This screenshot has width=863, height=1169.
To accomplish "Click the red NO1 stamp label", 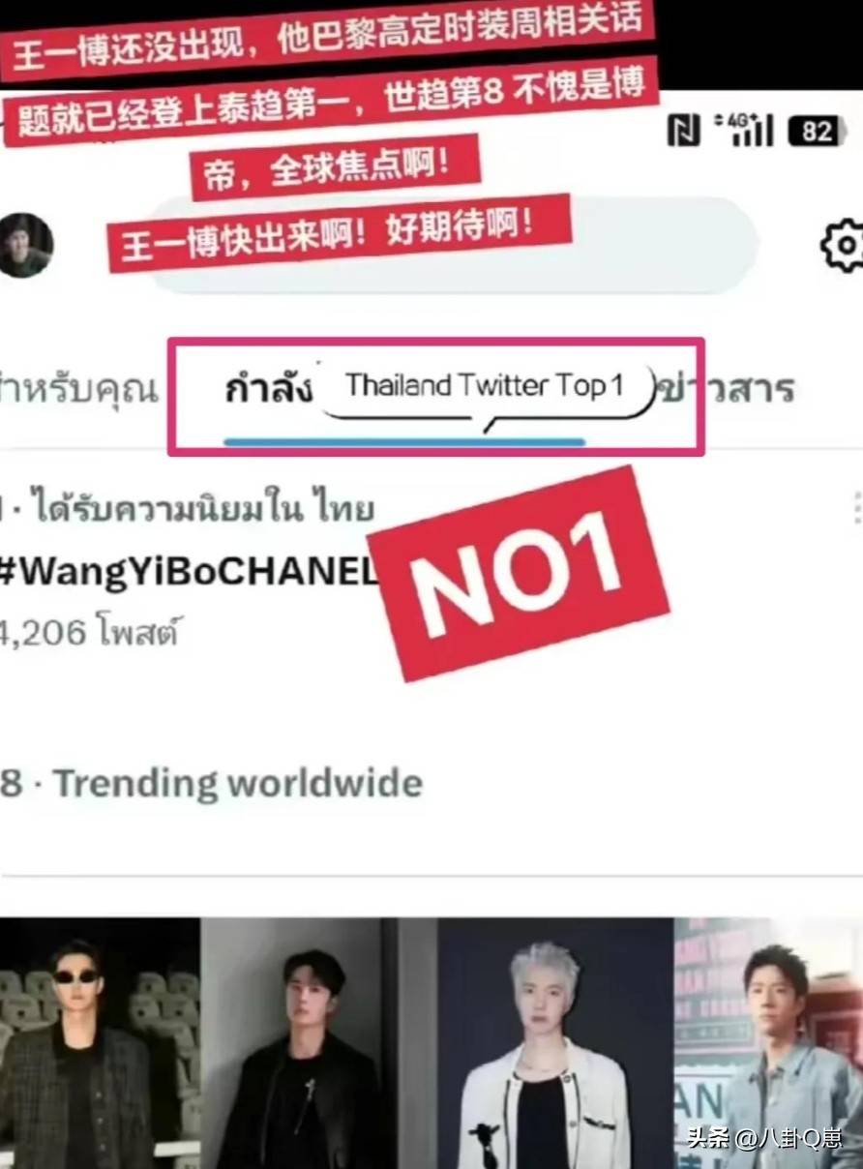I will [518, 573].
